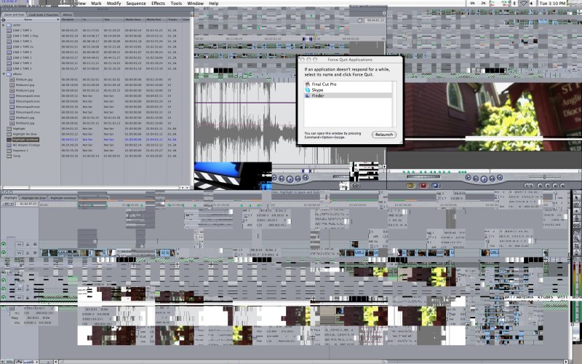Image resolution: width=582 pixels, height=364 pixels.
Task: Click the Media Start column header
Action: tap(135, 20)
